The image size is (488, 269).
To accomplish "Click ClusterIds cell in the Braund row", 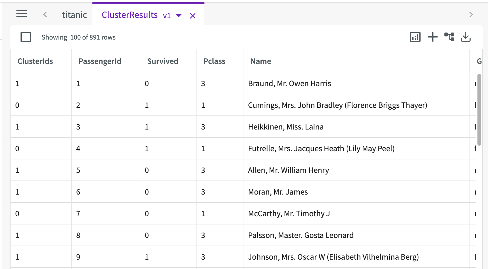I will (x=41, y=84).
